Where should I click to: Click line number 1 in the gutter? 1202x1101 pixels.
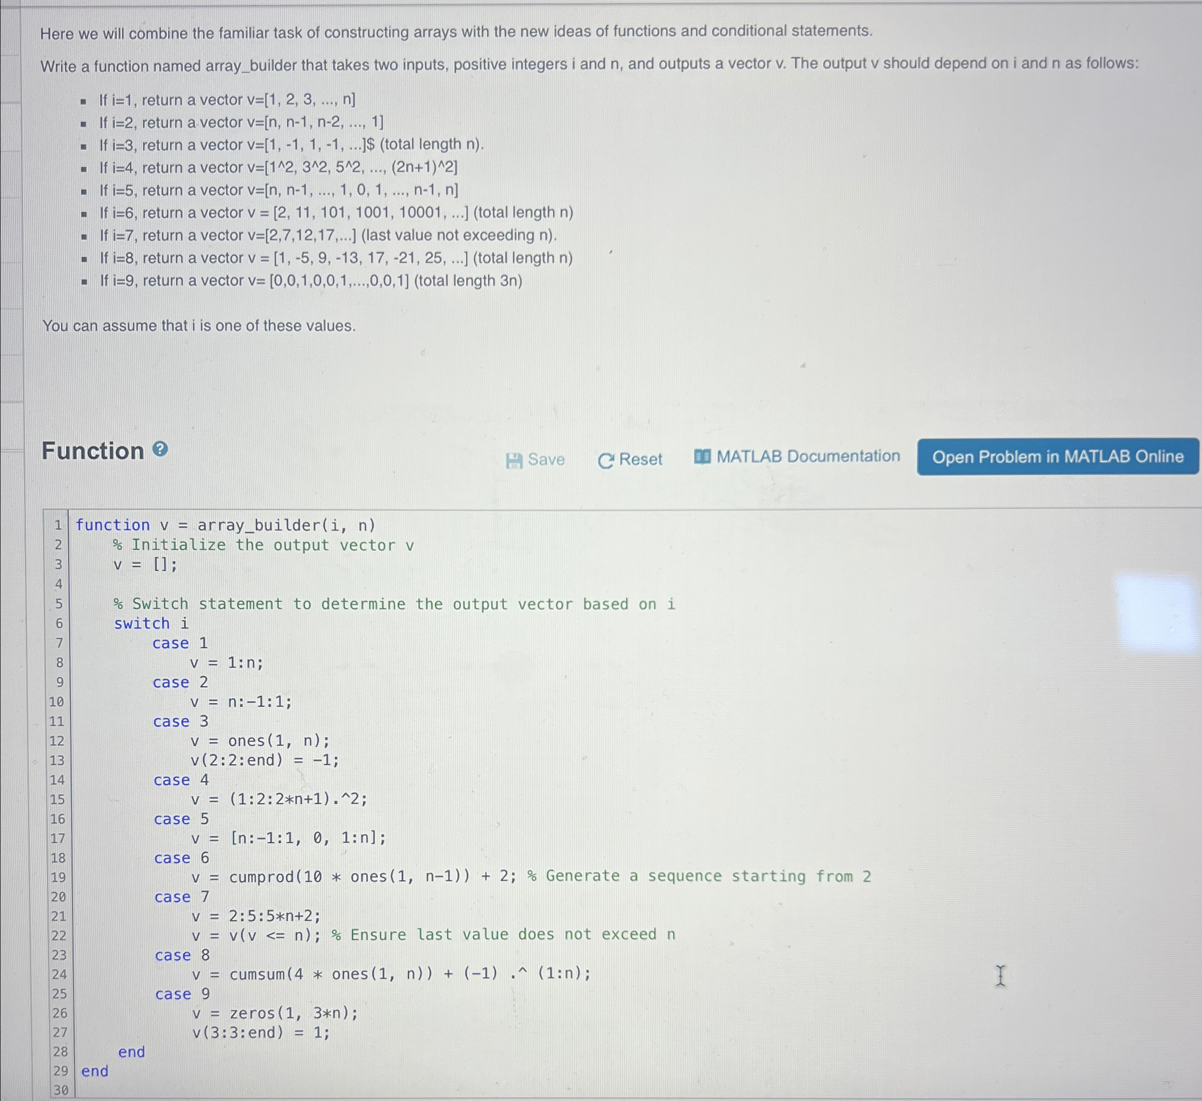coord(58,525)
